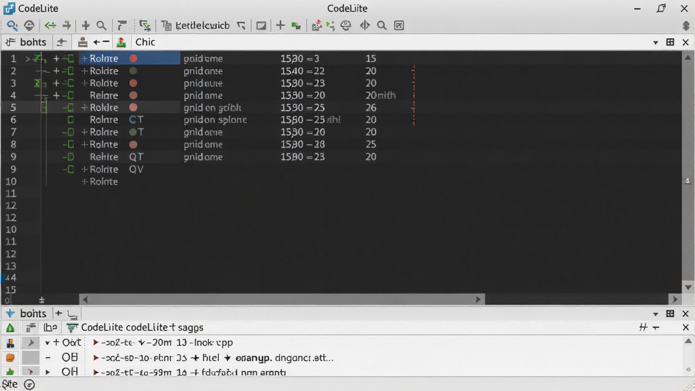This screenshot has height=391, width=695.
Task: Toggle the gray box on second output row
Action: pos(31,357)
